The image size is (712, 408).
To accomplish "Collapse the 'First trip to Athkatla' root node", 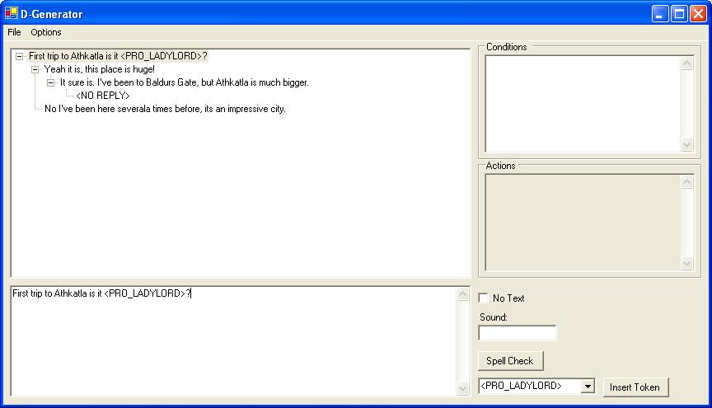I will point(19,56).
